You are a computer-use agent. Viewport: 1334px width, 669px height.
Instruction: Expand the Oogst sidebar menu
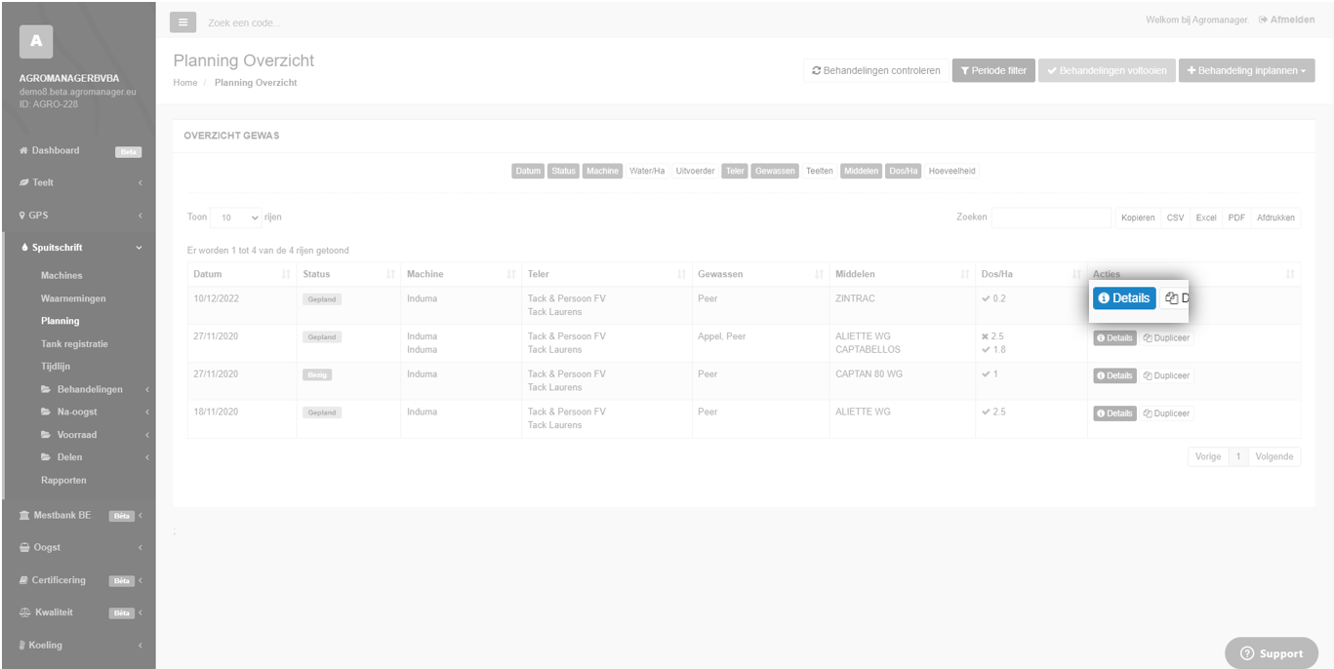click(78, 548)
